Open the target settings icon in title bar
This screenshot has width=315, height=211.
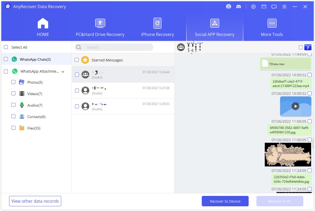tap(253, 7)
